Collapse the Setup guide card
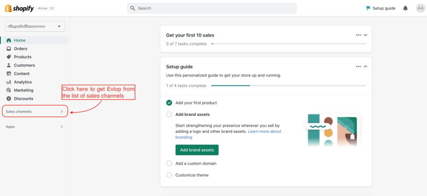Viewport: 427px width, 196px height. [365, 66]
